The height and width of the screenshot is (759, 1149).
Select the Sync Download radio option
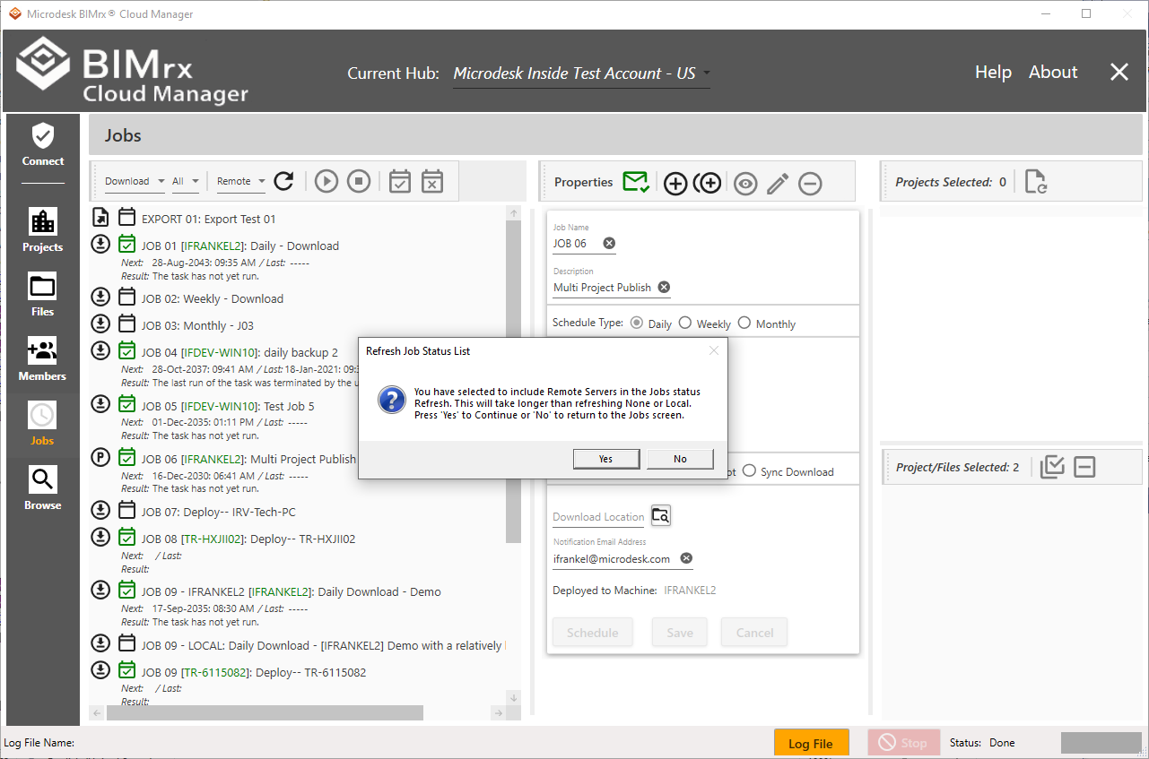point(749,471)
